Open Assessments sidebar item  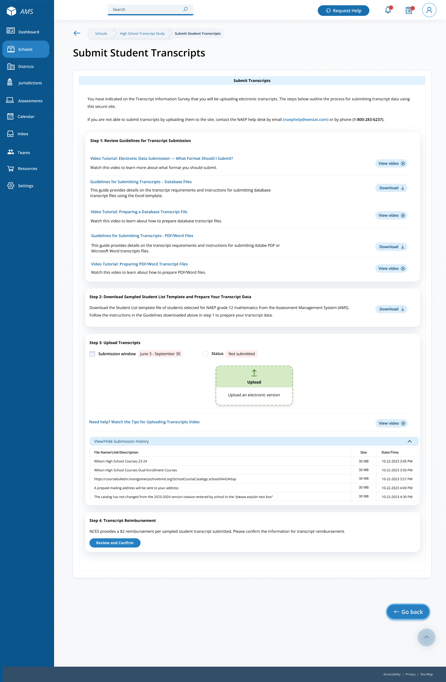[x=25, y=101]
